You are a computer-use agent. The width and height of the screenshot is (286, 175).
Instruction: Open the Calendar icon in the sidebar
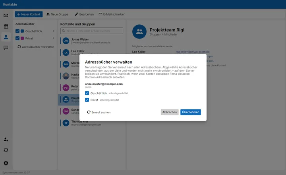pyautogui.click(x=6, y=26)
